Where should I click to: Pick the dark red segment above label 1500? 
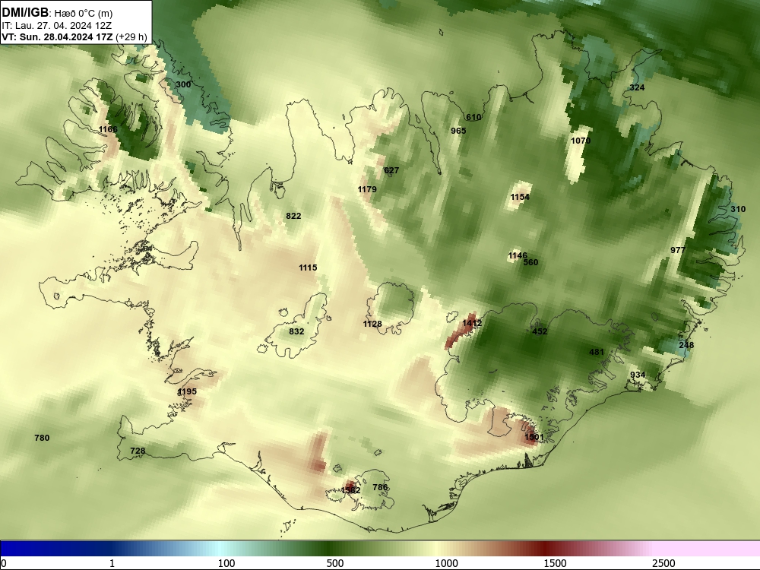546,549
